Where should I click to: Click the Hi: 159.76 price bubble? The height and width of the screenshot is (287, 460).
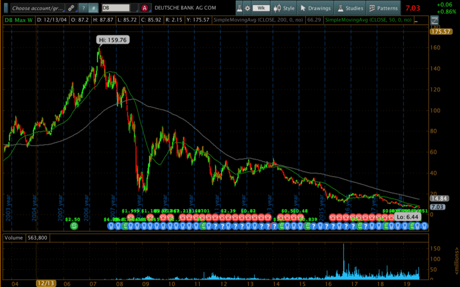[x=113, y=40]
